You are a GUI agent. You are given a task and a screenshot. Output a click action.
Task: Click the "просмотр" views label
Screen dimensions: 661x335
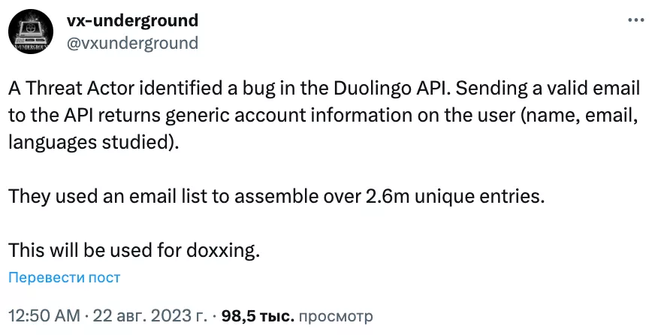tap(335, 313)
